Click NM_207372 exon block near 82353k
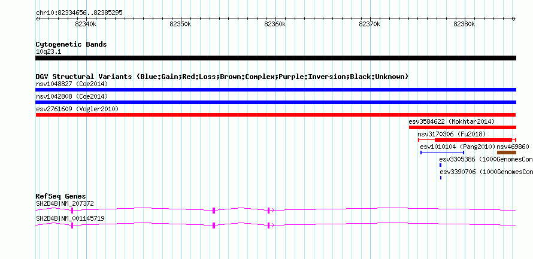The image size is (533, 259). pyautogui.click(x=214, y=211)
